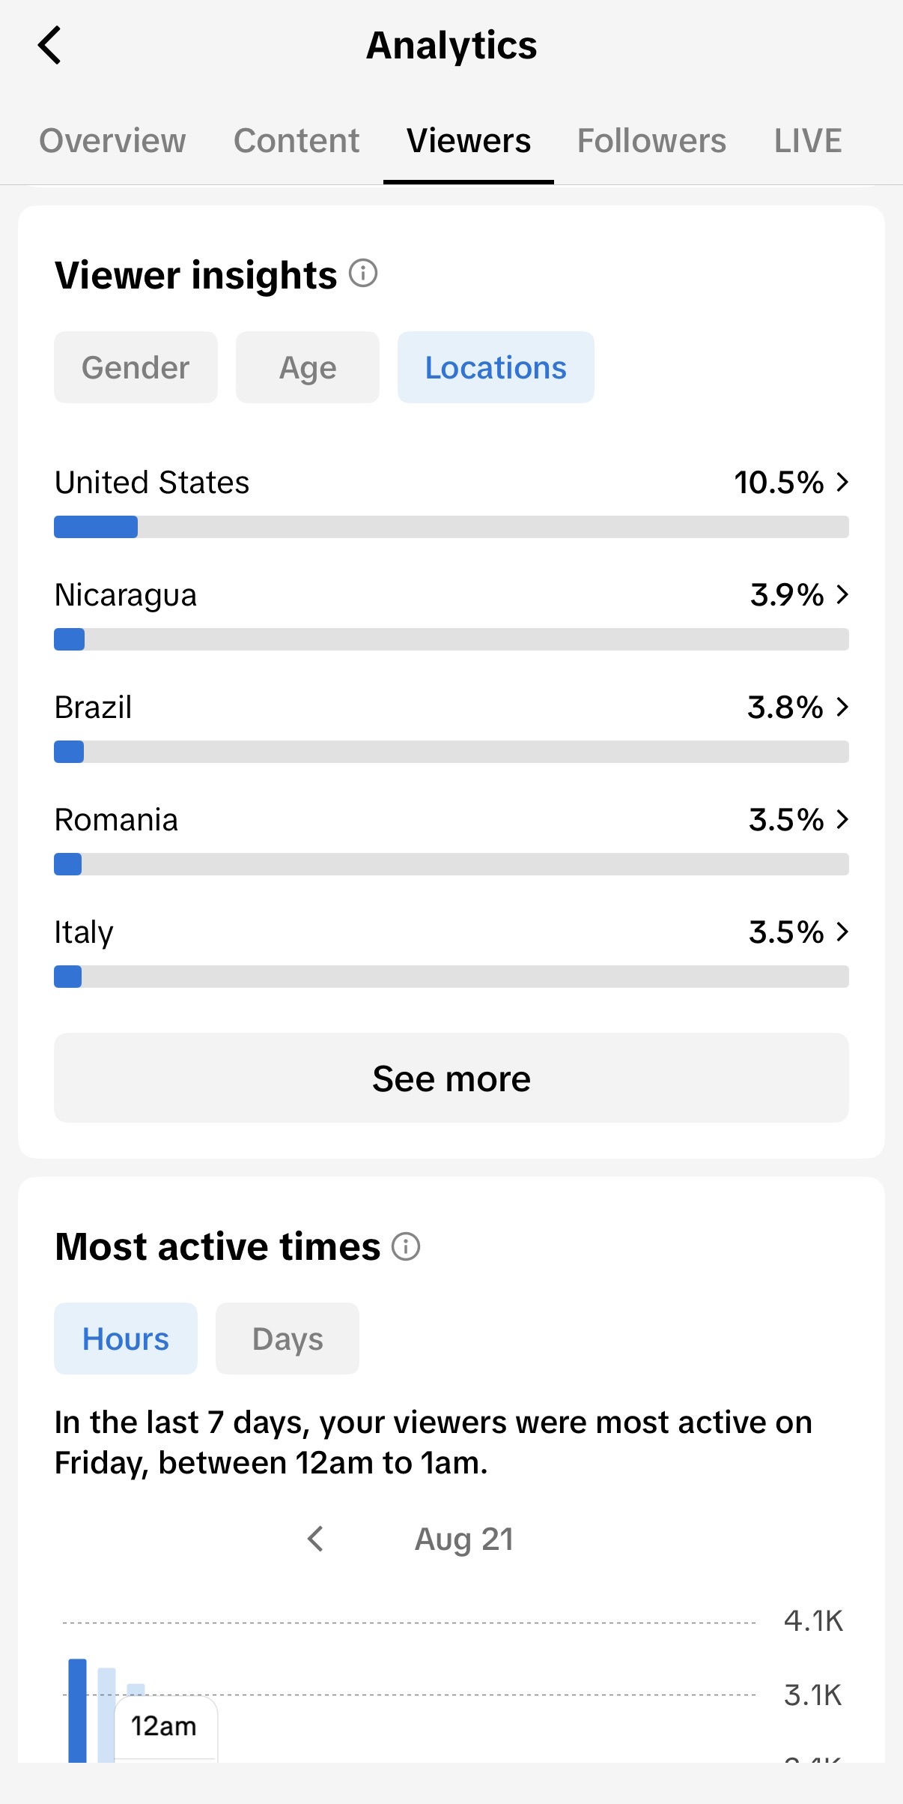Open the Content tab
Viewport: 903px width, 1804px height.
[297, 141]
